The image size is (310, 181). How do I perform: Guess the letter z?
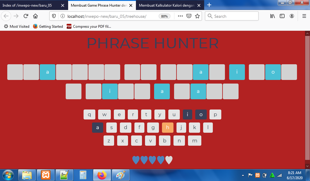109,141
